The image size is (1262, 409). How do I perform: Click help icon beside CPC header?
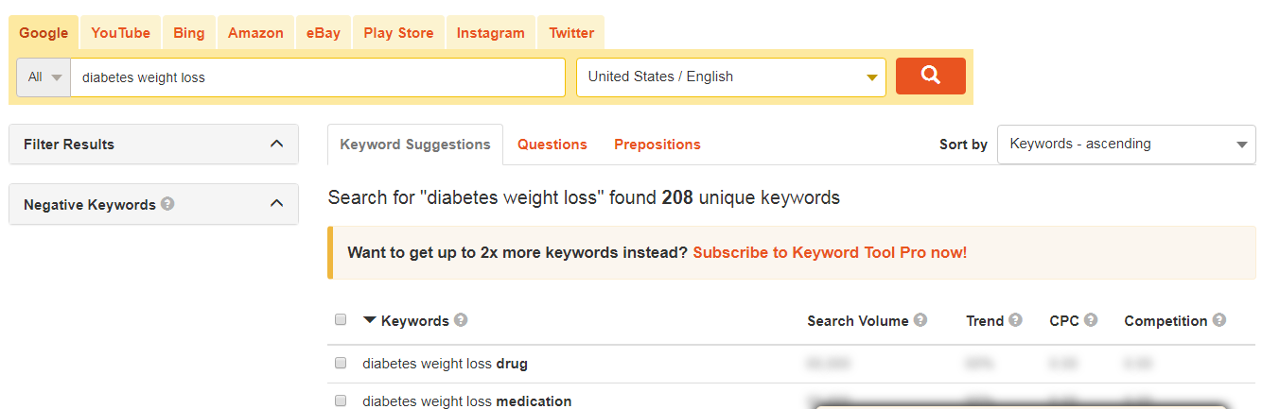[1091, 320]
